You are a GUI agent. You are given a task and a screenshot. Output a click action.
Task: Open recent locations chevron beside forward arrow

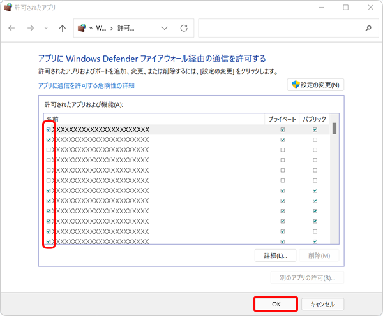tap(45, 29)
